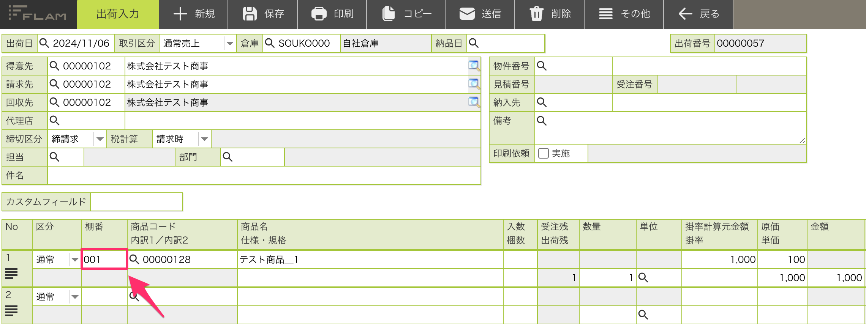Click 数量 cell showing 1 in row 1
Image resolution: width=866 pixels, height=324 pixels.
click(607, 278)
